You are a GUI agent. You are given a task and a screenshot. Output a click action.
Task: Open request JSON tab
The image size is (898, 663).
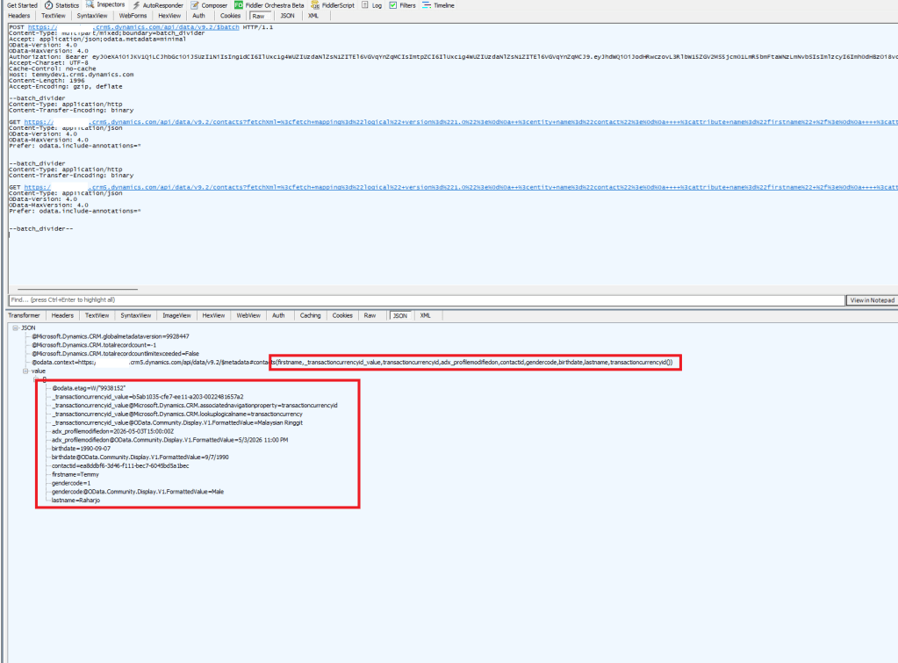tap(288, 16)
